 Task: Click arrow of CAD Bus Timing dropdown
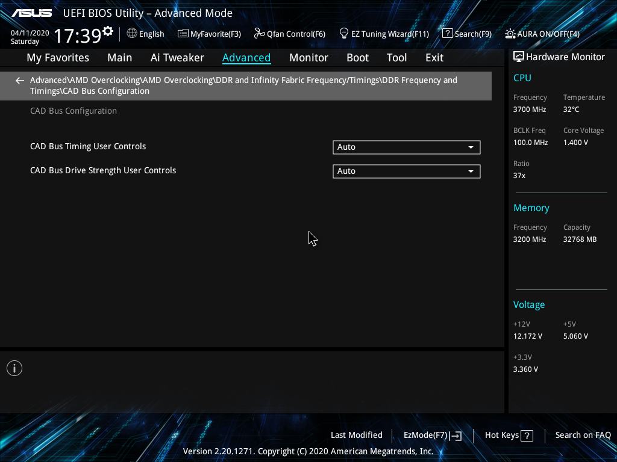coord(471,147)
